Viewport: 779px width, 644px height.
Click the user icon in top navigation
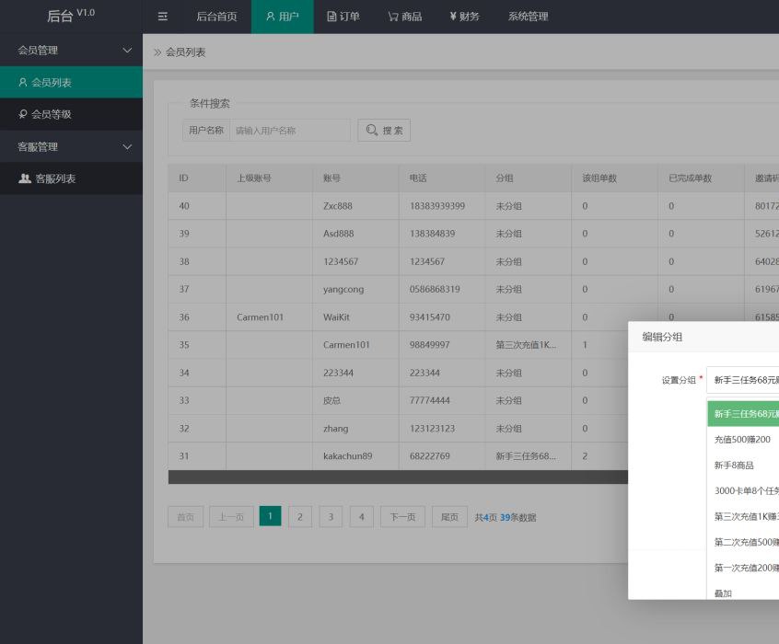pos(271,17)
